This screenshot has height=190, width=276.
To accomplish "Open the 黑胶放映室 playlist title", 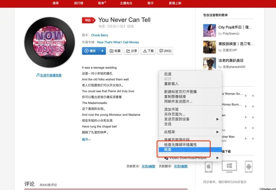I will click(236, 44).
